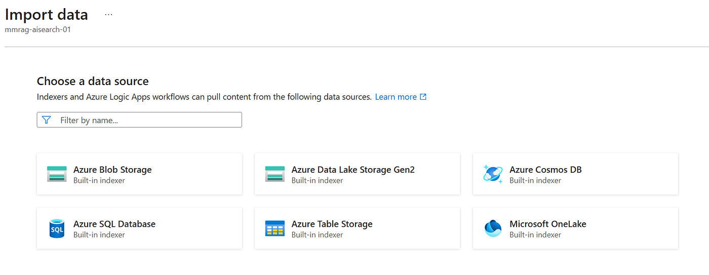Select the Azure SQL Database title
709x275 pixels.
pyautogui.click(x=114, y=224)
